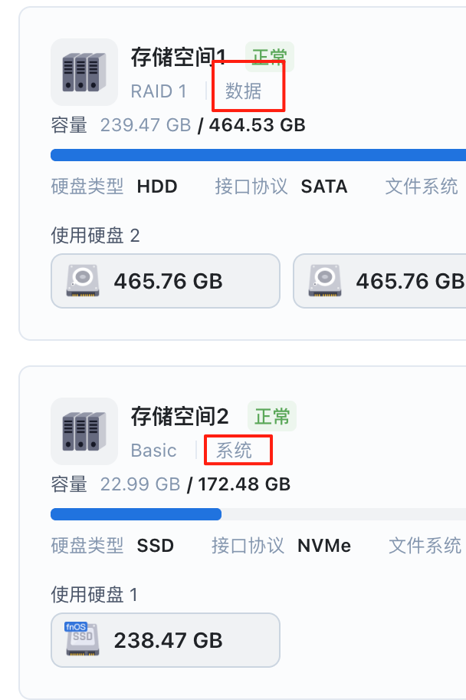Viewport: 466px width, 700px height.
Task: Open the 238.47 GB disk chip
Action: (166, 639)
